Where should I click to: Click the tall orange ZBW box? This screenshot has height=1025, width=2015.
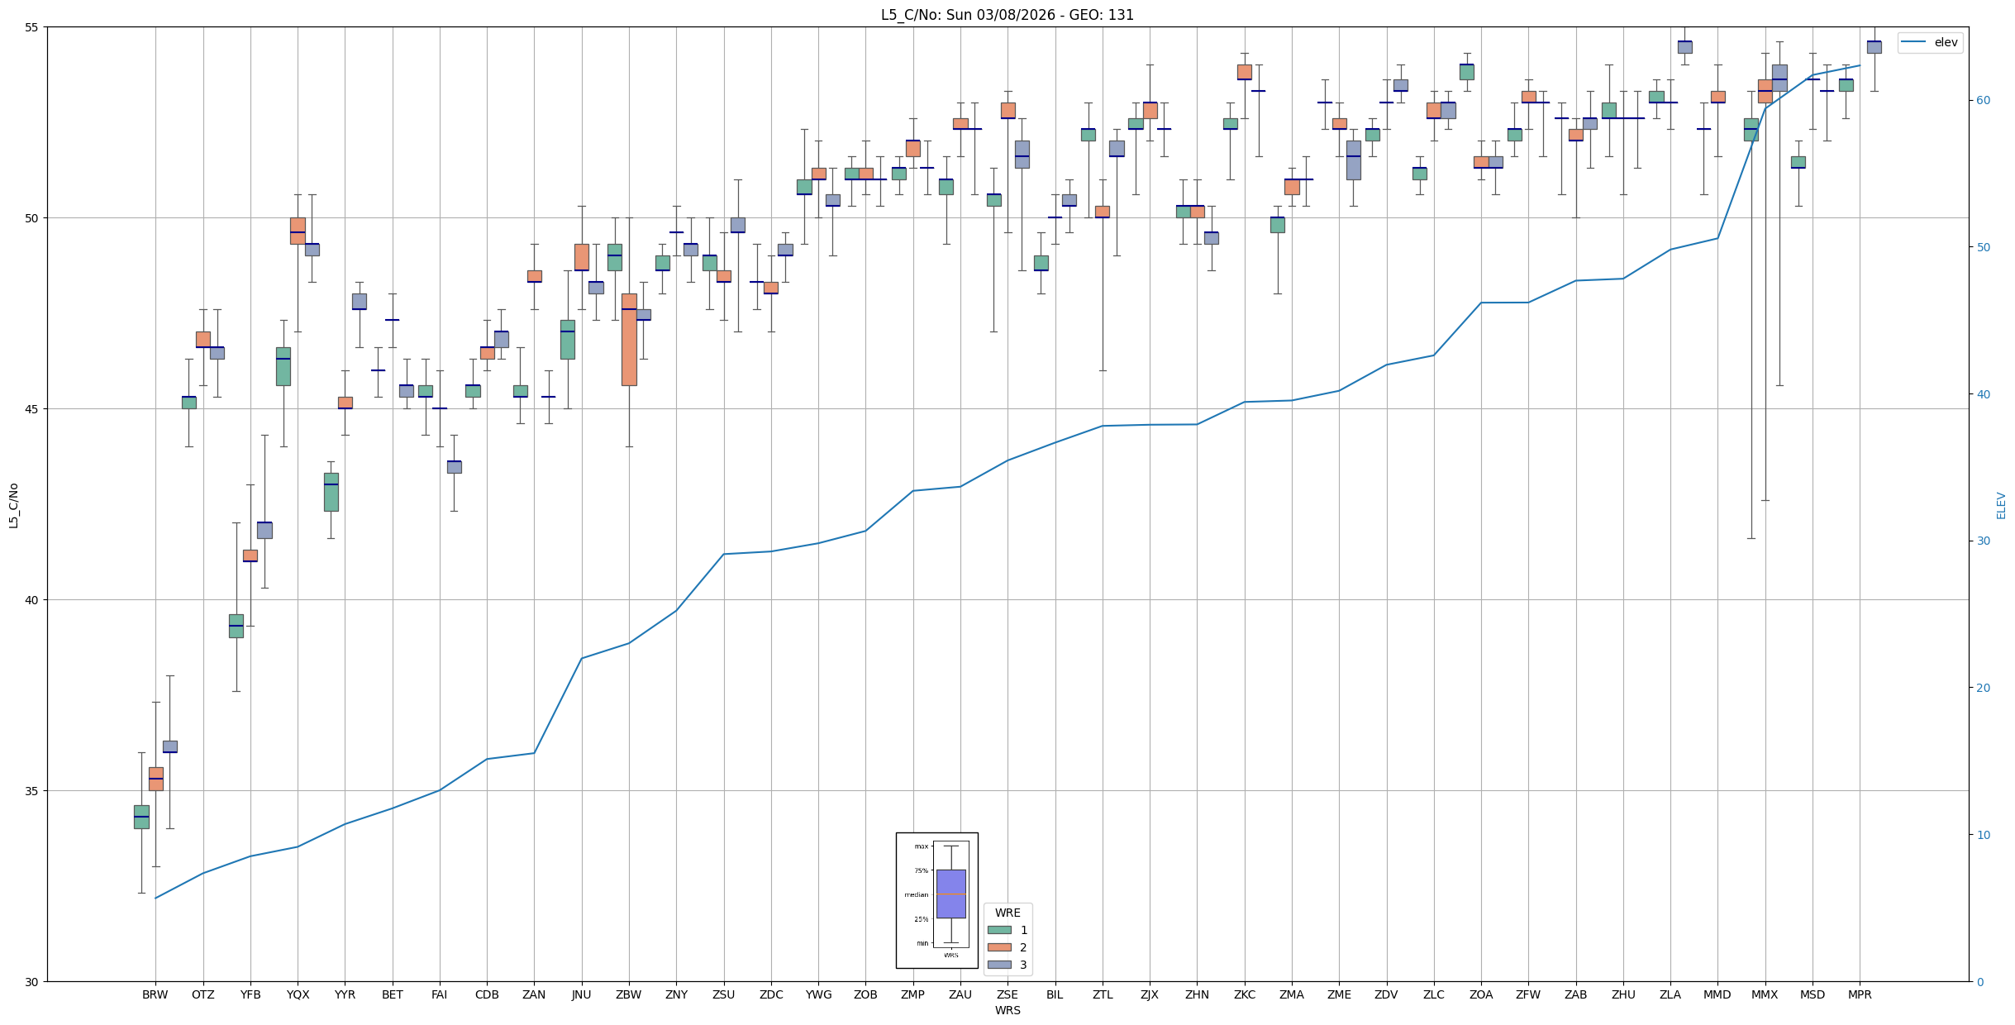pos(629,339)
